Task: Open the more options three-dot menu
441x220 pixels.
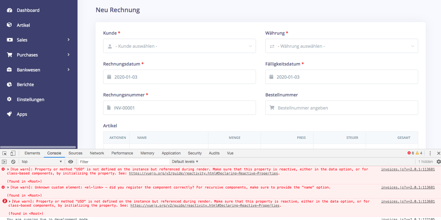Action: pos(430,153)
